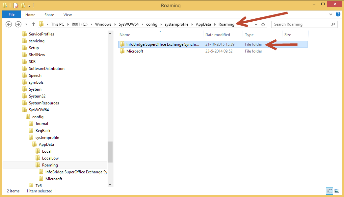Click date 23-5-2014 09:52
The height and width of the screenshot is (197, 344).
[219, 51]
